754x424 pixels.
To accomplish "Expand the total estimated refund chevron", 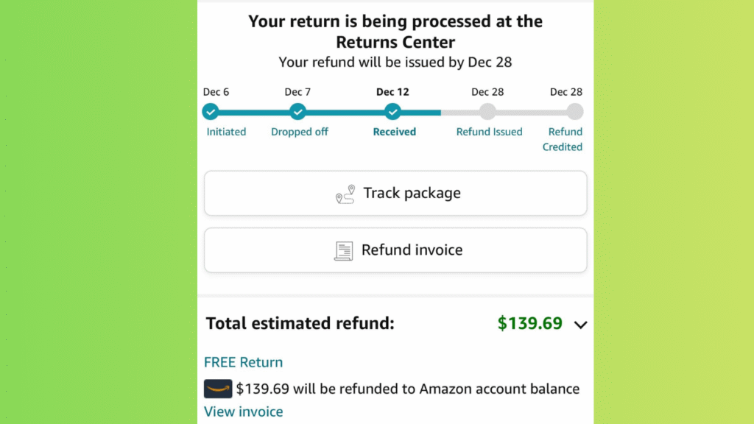I will pos(581,325).
